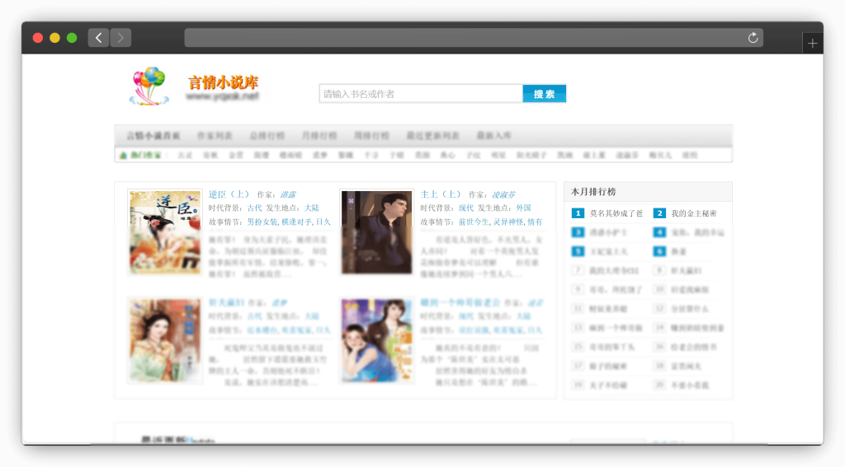The image size is (845, 467).
Task: Open the 言情小说首页 home menu item
Action: click(x=153, y=135)
